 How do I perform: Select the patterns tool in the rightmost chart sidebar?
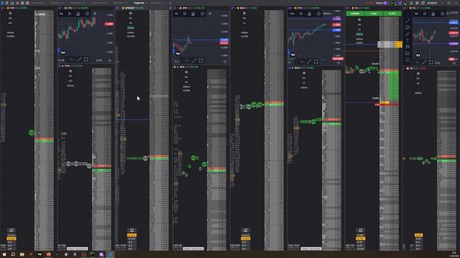408,47
